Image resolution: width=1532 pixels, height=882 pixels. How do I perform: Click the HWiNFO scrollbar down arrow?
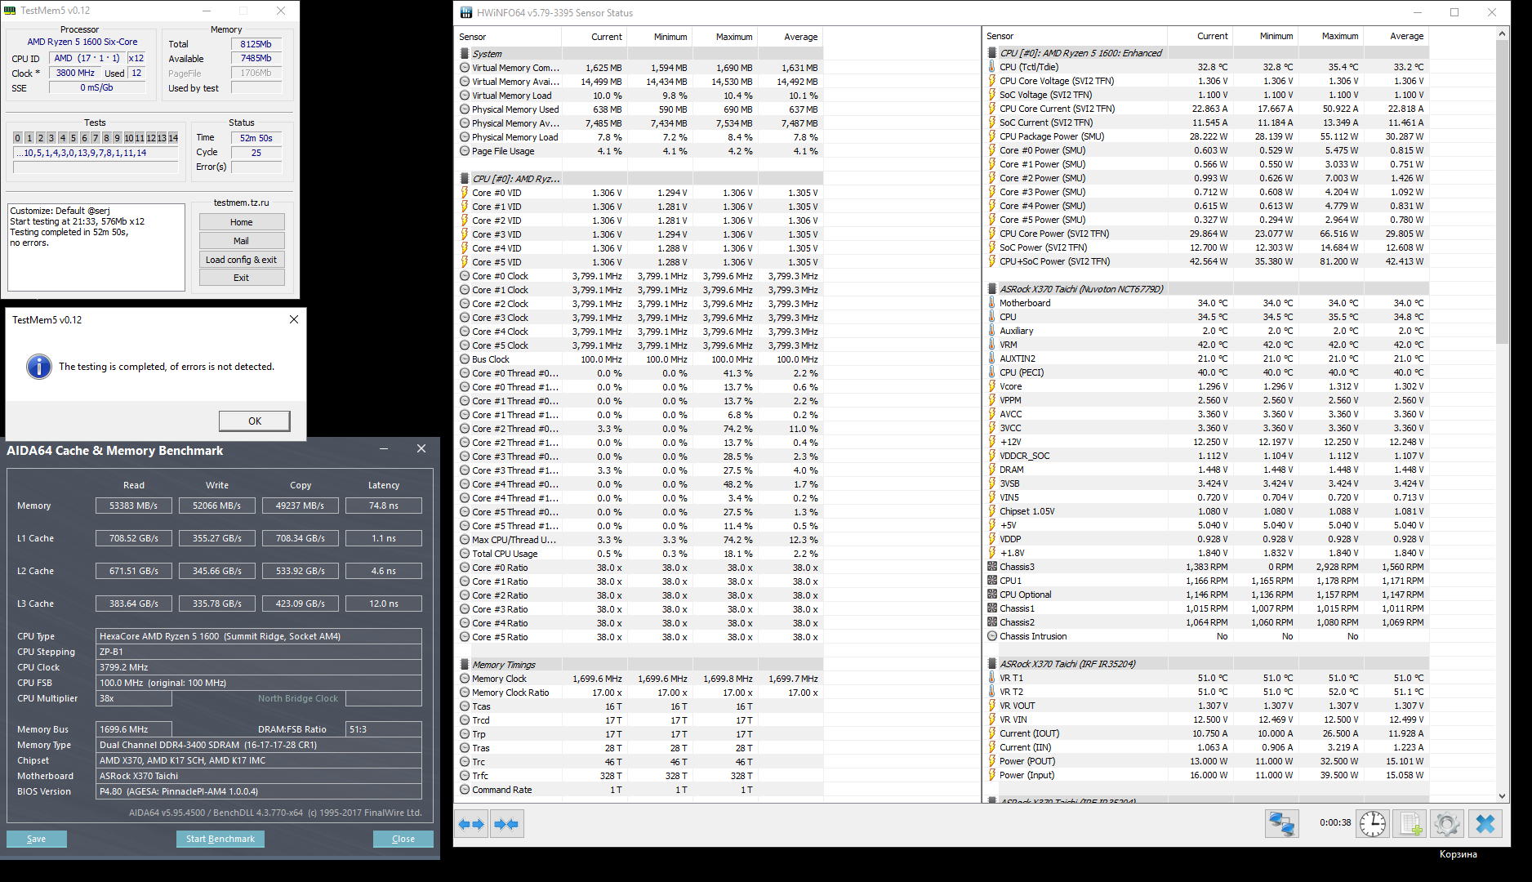1503,796
